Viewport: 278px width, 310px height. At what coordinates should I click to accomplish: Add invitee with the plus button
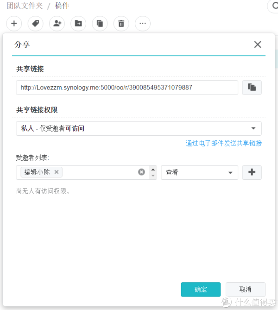[252, 172]
